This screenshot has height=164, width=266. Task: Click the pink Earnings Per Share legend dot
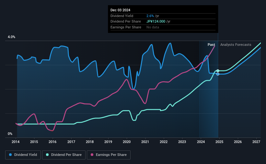92,155
